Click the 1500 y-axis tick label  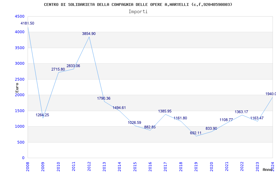click(20, 111)
